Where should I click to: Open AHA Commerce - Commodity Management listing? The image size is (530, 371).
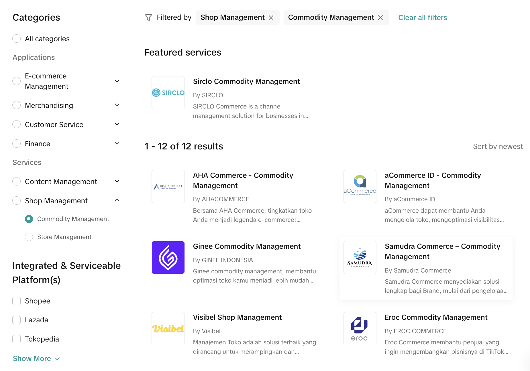click(x=243, y=180)
